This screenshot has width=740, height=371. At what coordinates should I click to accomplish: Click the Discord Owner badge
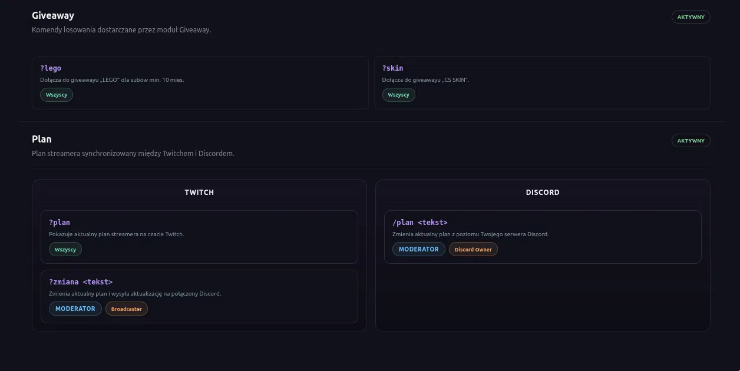tap(473, 249)
